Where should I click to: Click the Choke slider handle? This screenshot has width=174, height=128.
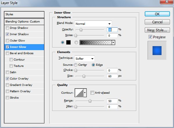(76, 70)
